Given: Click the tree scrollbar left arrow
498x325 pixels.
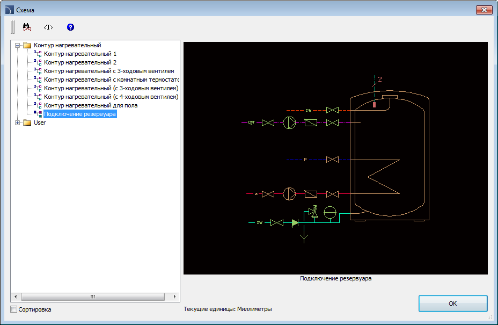Looking at the screenshot, I should pos(16,297).
